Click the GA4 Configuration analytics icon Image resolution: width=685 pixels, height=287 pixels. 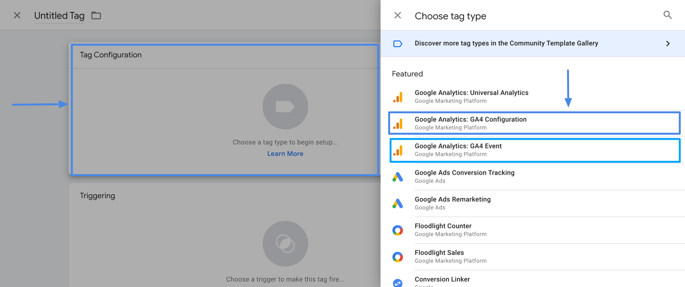pyautogui.click(x=398, y=124)
